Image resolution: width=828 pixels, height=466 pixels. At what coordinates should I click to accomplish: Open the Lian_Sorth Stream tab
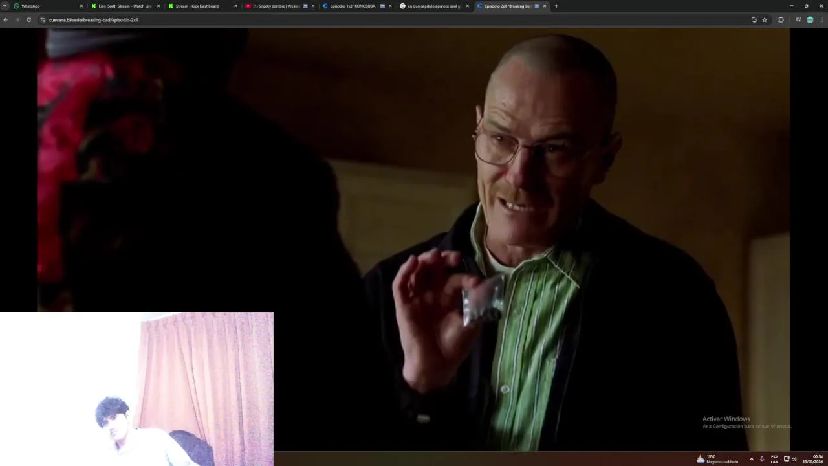click(x=125, y=6)
